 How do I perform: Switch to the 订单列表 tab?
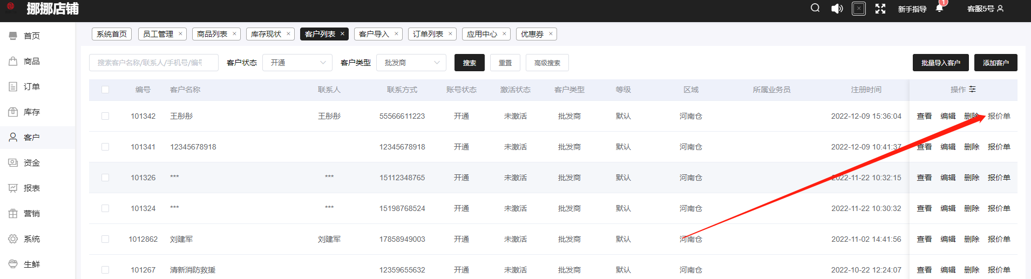pyautogui.click(x=428, y=34)
